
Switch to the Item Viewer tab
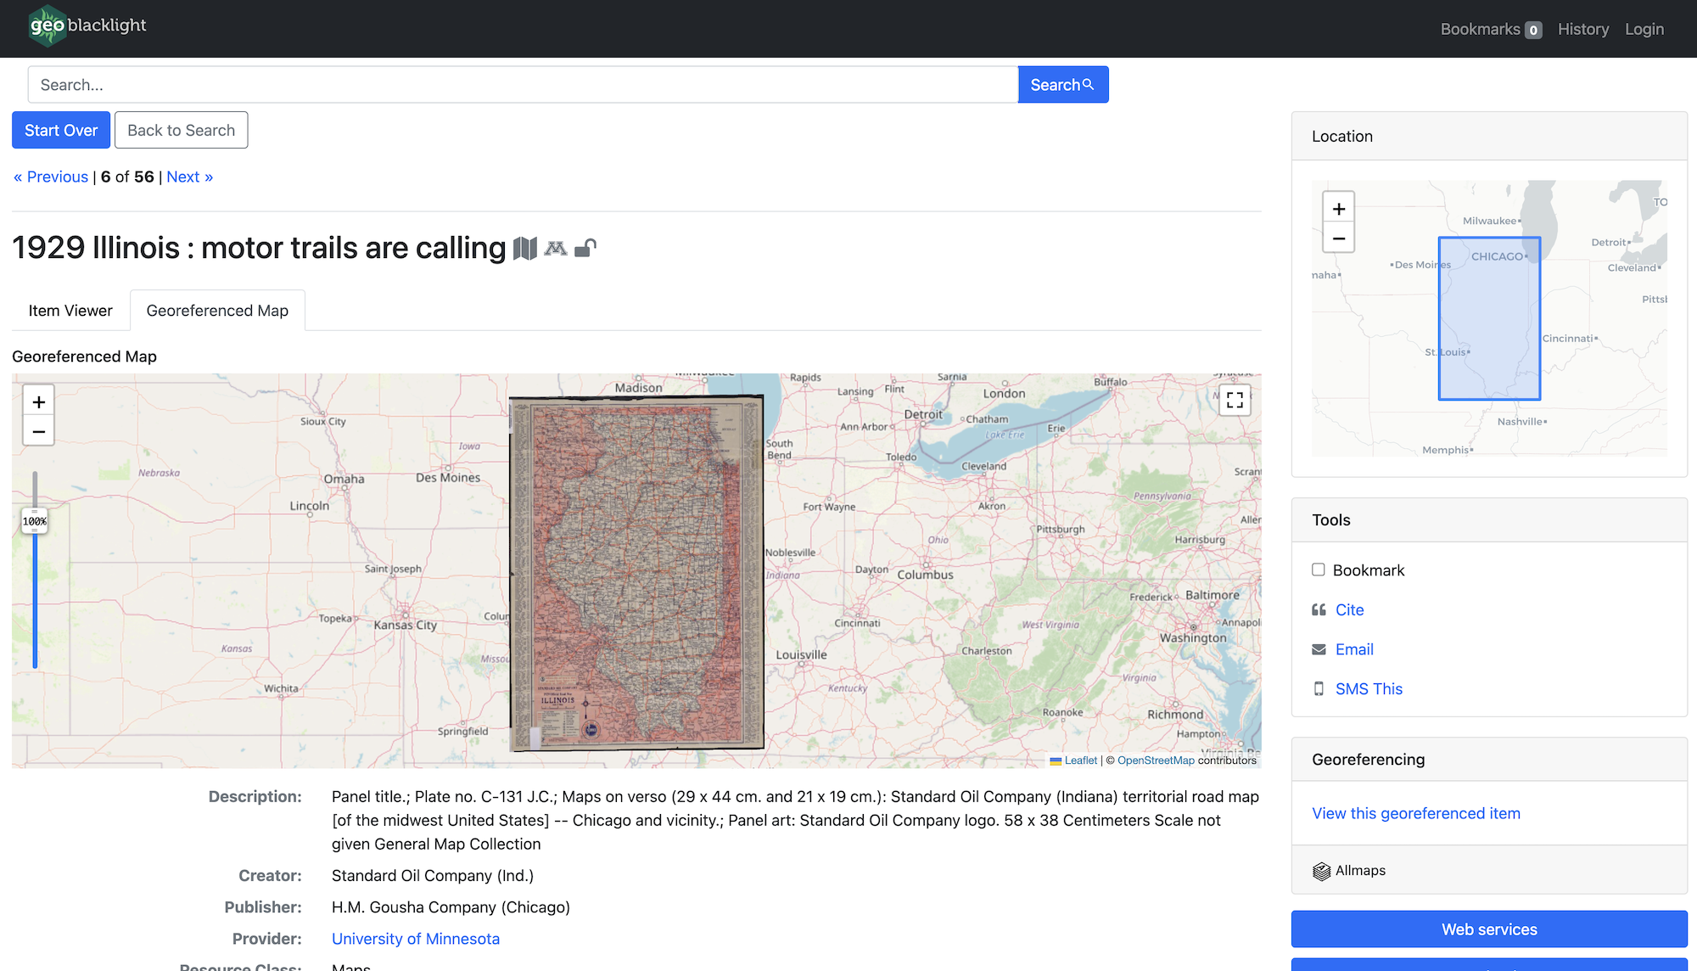tap(70, 310)
